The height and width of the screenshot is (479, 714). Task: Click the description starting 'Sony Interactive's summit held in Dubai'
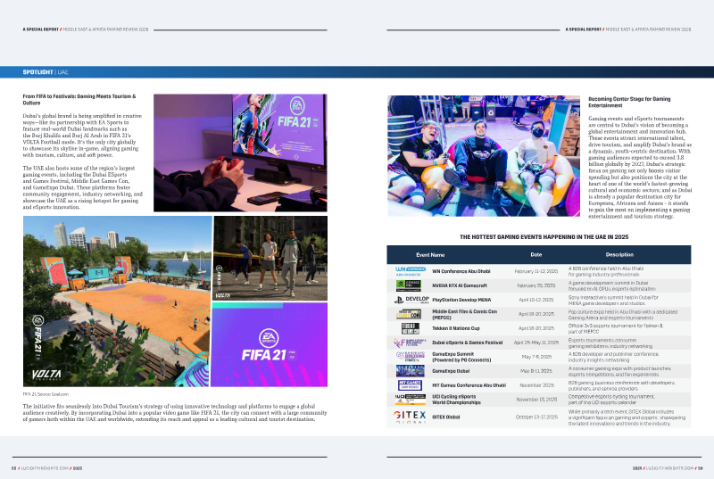[x=613, y=300]
